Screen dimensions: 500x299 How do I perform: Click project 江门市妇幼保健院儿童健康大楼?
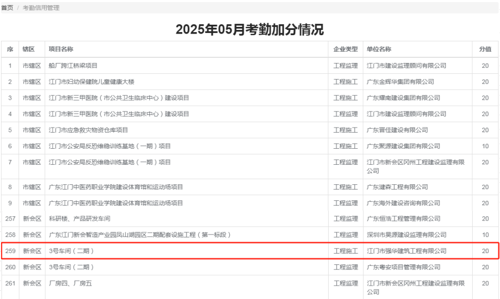(91, 82)
